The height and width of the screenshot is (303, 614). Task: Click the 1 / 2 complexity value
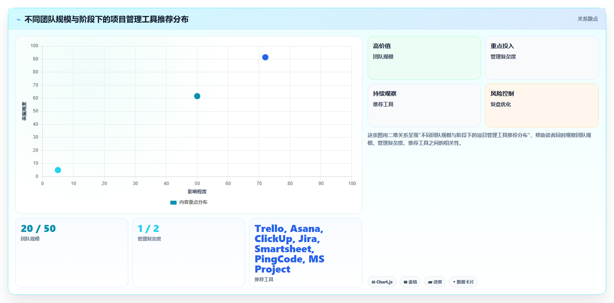coord(148,228)
